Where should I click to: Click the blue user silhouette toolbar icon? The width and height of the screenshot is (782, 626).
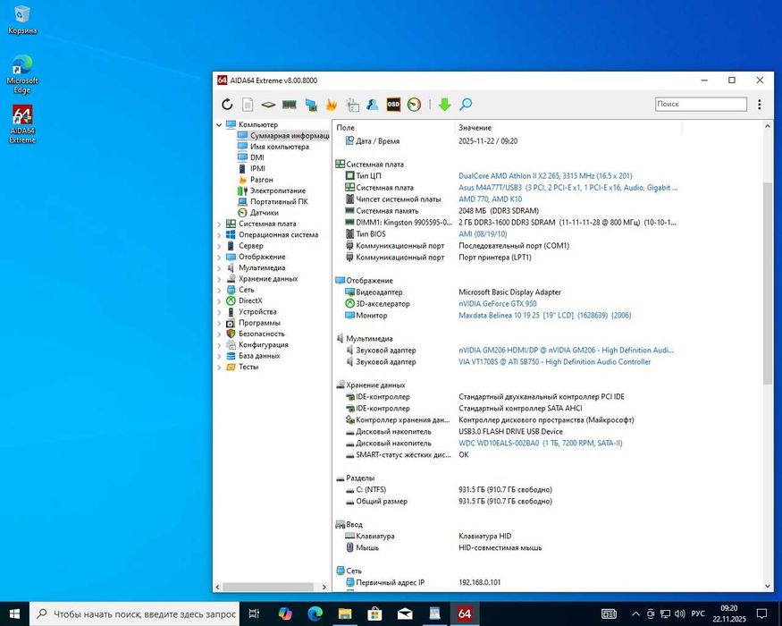click(x=372, y=105)
